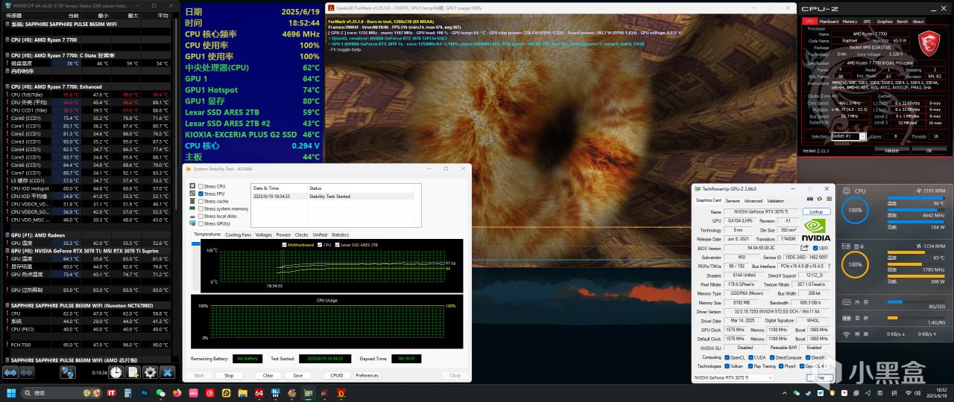Viewport: 954px width, 402px height.
Task: Open File Explorer from the taskbar
Action: tap(243, 393)
